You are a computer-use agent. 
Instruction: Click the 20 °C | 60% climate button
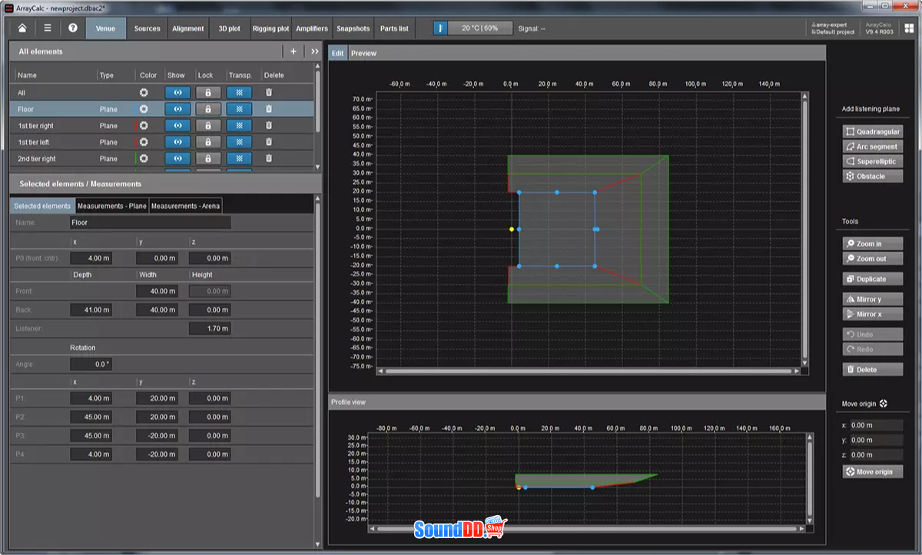click(479, 28)
